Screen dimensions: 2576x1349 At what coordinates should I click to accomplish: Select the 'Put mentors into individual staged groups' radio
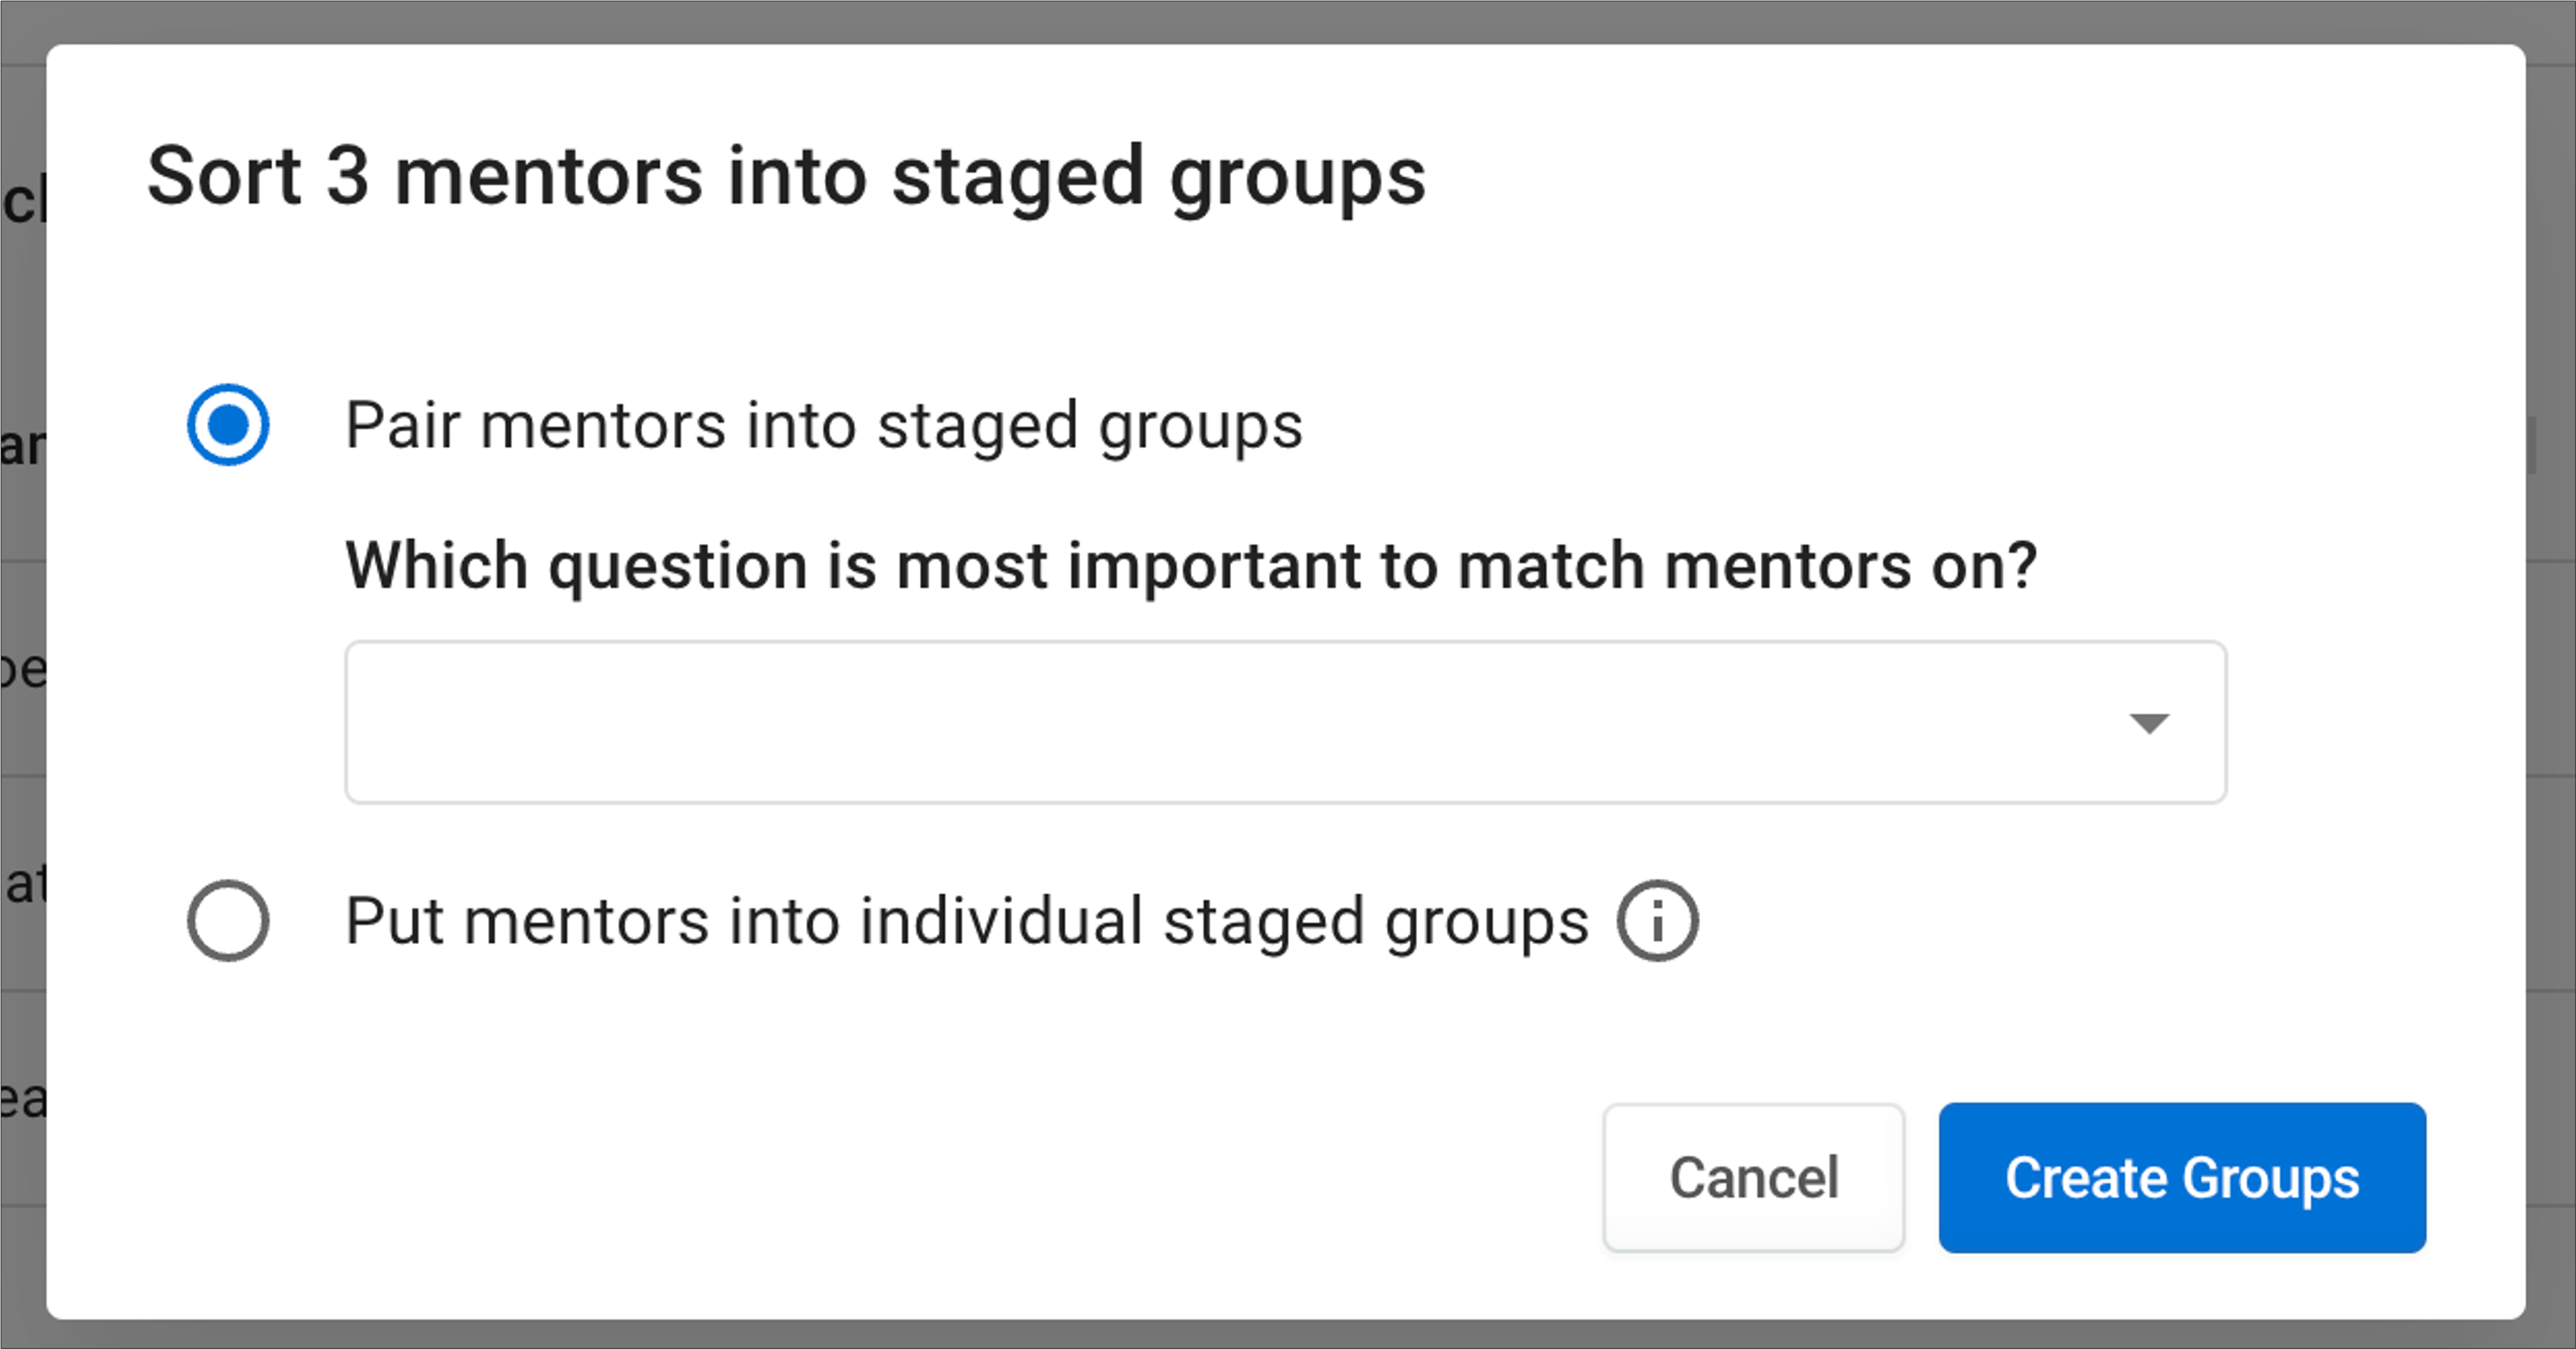[228, 921]
